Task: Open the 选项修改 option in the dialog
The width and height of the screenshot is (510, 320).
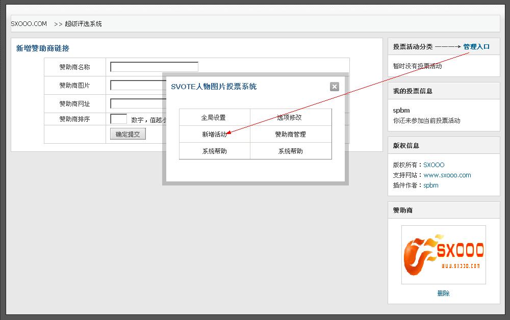Action: coord(291,117)
